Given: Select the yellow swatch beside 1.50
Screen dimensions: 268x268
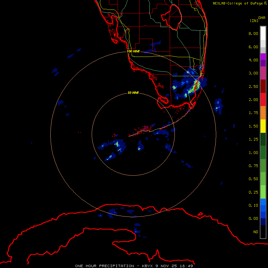Looking at the screenshot, I should tap(263, 126).
